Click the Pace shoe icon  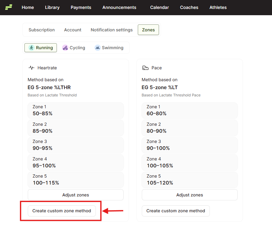click(145, 68)
